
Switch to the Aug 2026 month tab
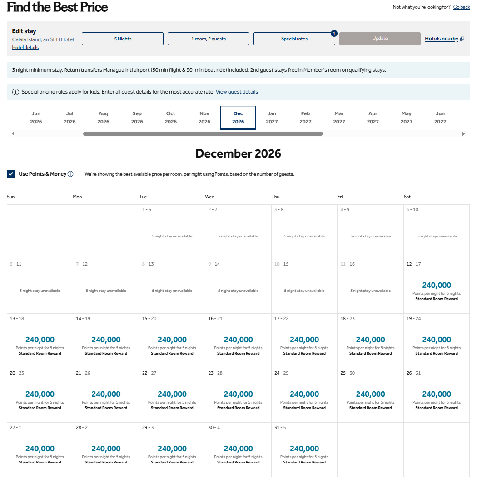103,118
